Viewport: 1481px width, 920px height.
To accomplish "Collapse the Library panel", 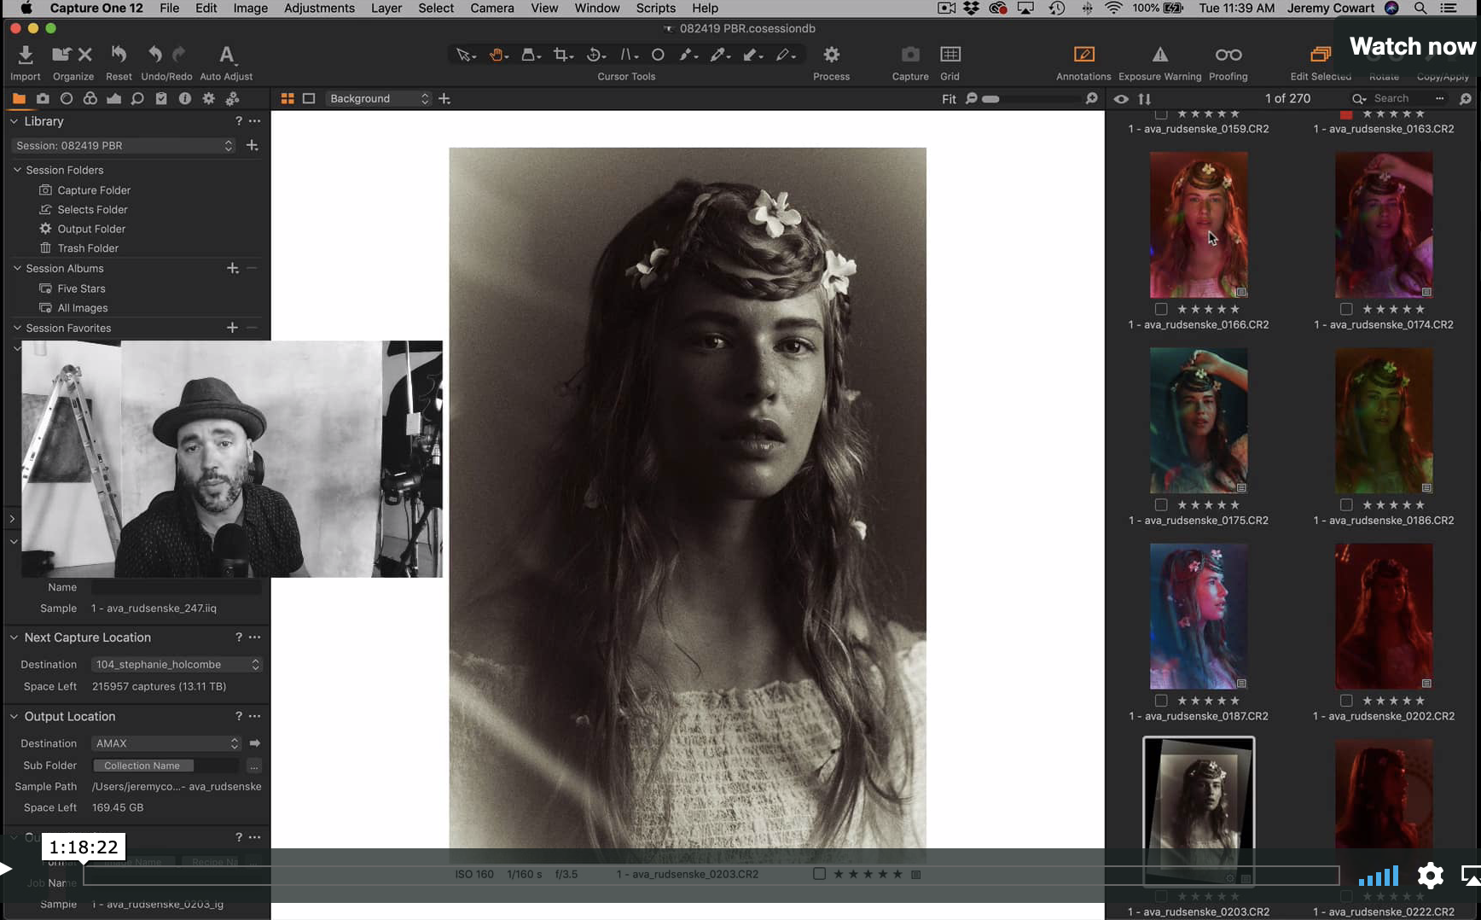I will coord(14,121).
